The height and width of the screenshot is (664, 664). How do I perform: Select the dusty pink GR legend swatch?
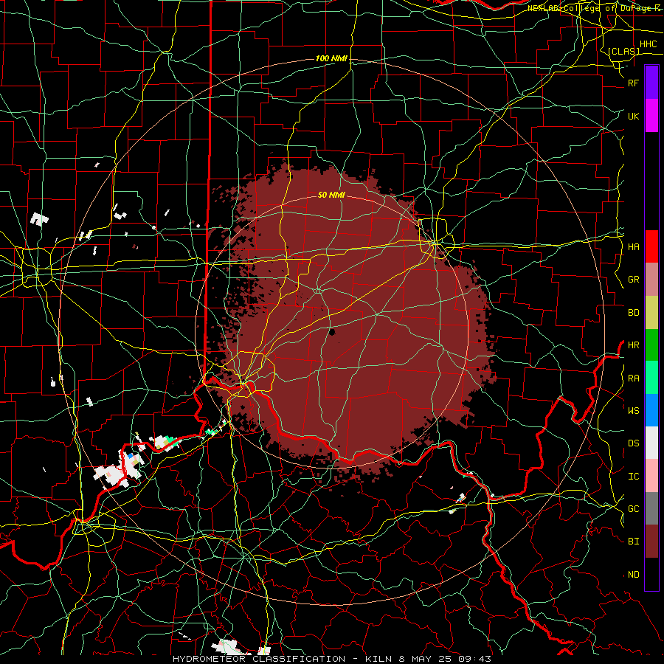point(651,280)
